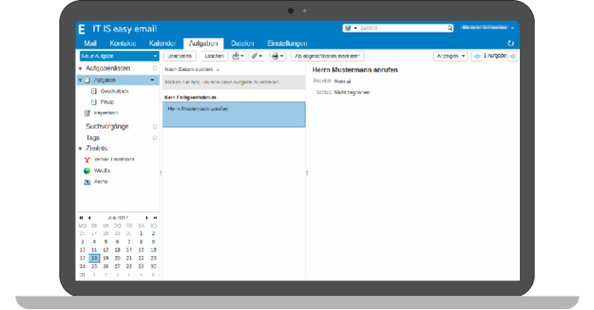Select day 18 in the mini calendar
This screenshot has height=310, width=594.
point(94,258)
